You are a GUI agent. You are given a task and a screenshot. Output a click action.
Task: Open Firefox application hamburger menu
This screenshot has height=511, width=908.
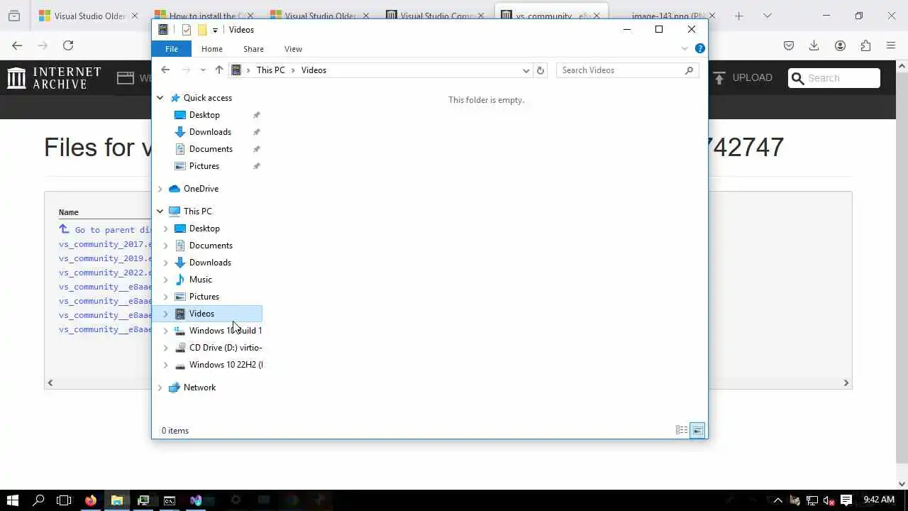[891, 45]
